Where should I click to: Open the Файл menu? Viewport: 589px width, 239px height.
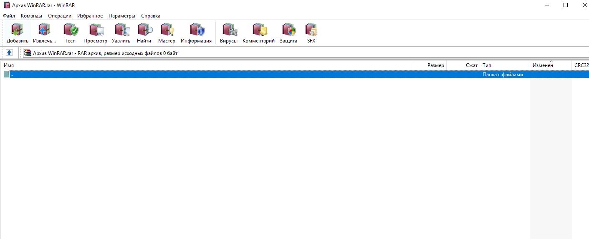point(9,16)
